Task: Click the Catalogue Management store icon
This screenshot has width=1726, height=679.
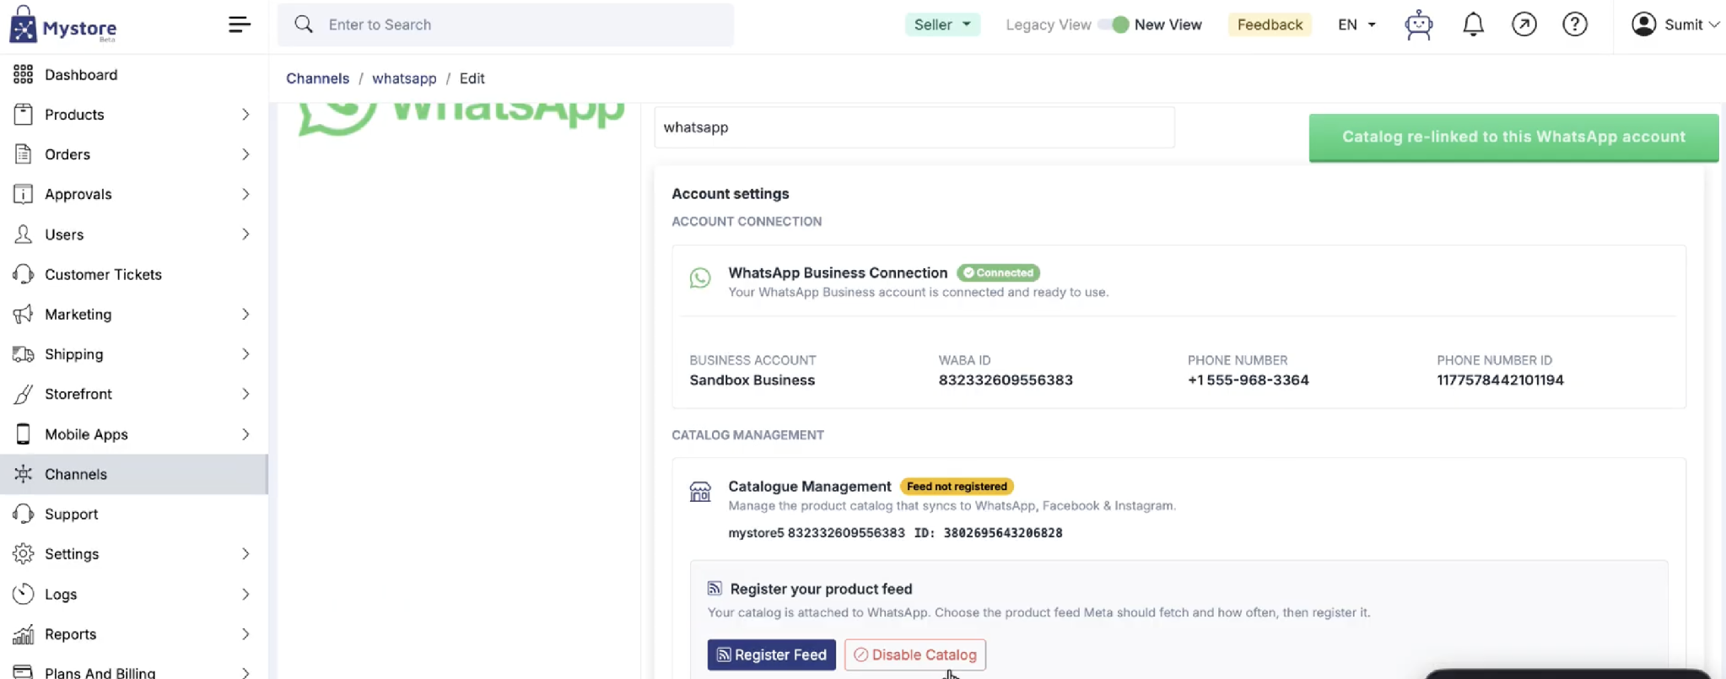Action: pyautogui.click(x=700, y=491)
